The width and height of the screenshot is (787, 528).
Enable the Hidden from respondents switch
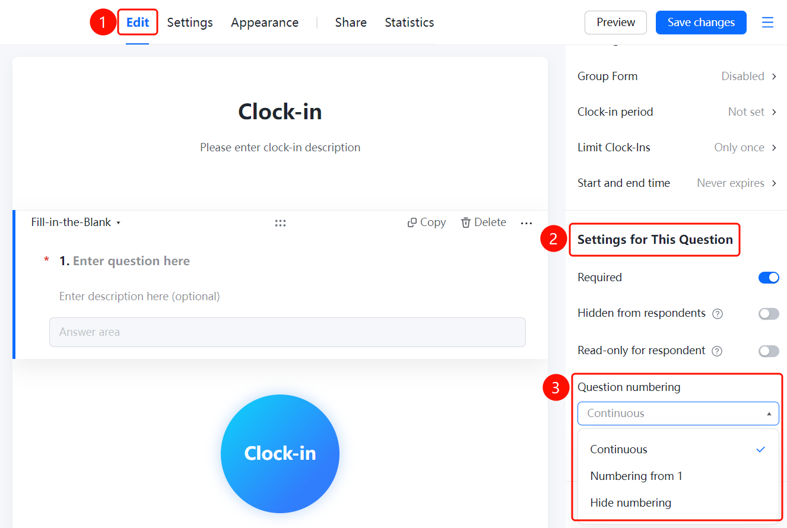pyautogui.click(x=769, y=314)
